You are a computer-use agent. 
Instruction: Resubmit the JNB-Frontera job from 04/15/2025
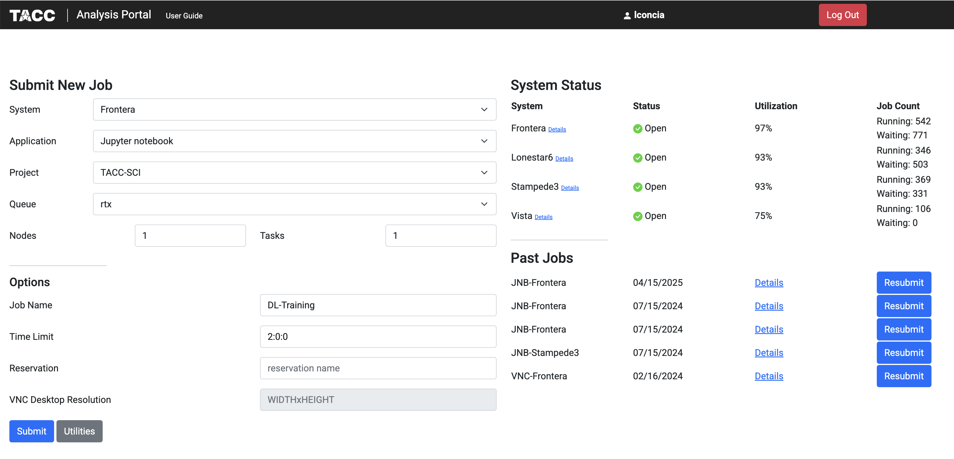pos(904,283)
